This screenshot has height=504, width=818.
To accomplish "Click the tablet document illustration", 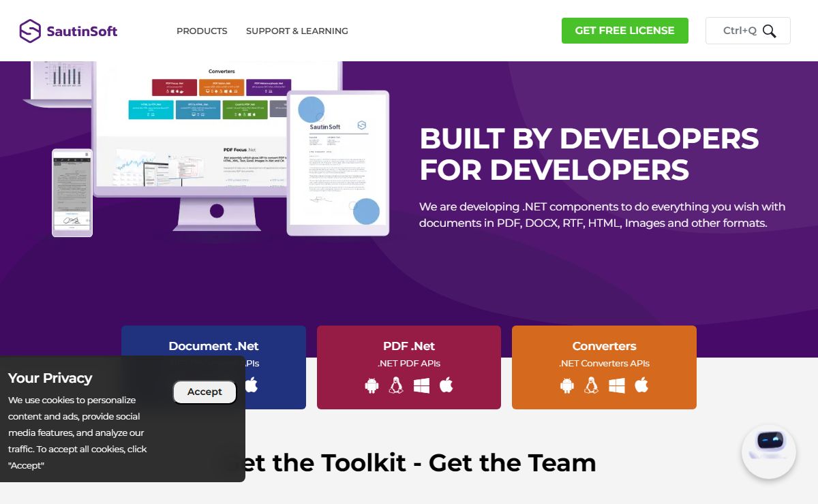I will coord(338,163).
